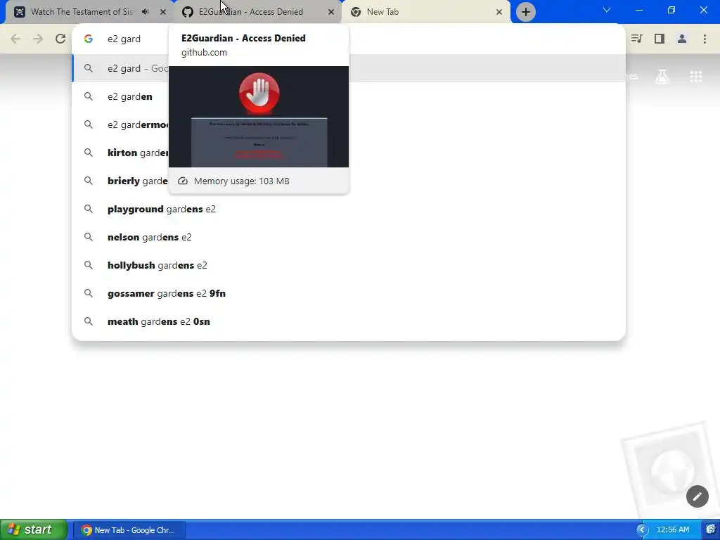The width and height of the screenshot is (720, 540).
Task: Expand hidden system tray icons arrow
Action: (x=641, y=530)
